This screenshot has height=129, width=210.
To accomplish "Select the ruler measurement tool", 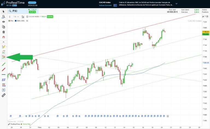I will point(4,95).
